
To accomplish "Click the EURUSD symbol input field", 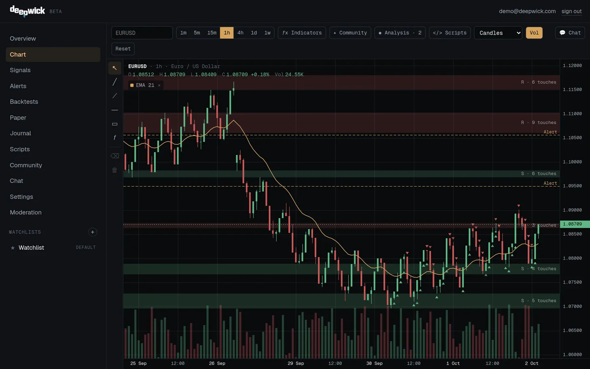I will point(142,33).
